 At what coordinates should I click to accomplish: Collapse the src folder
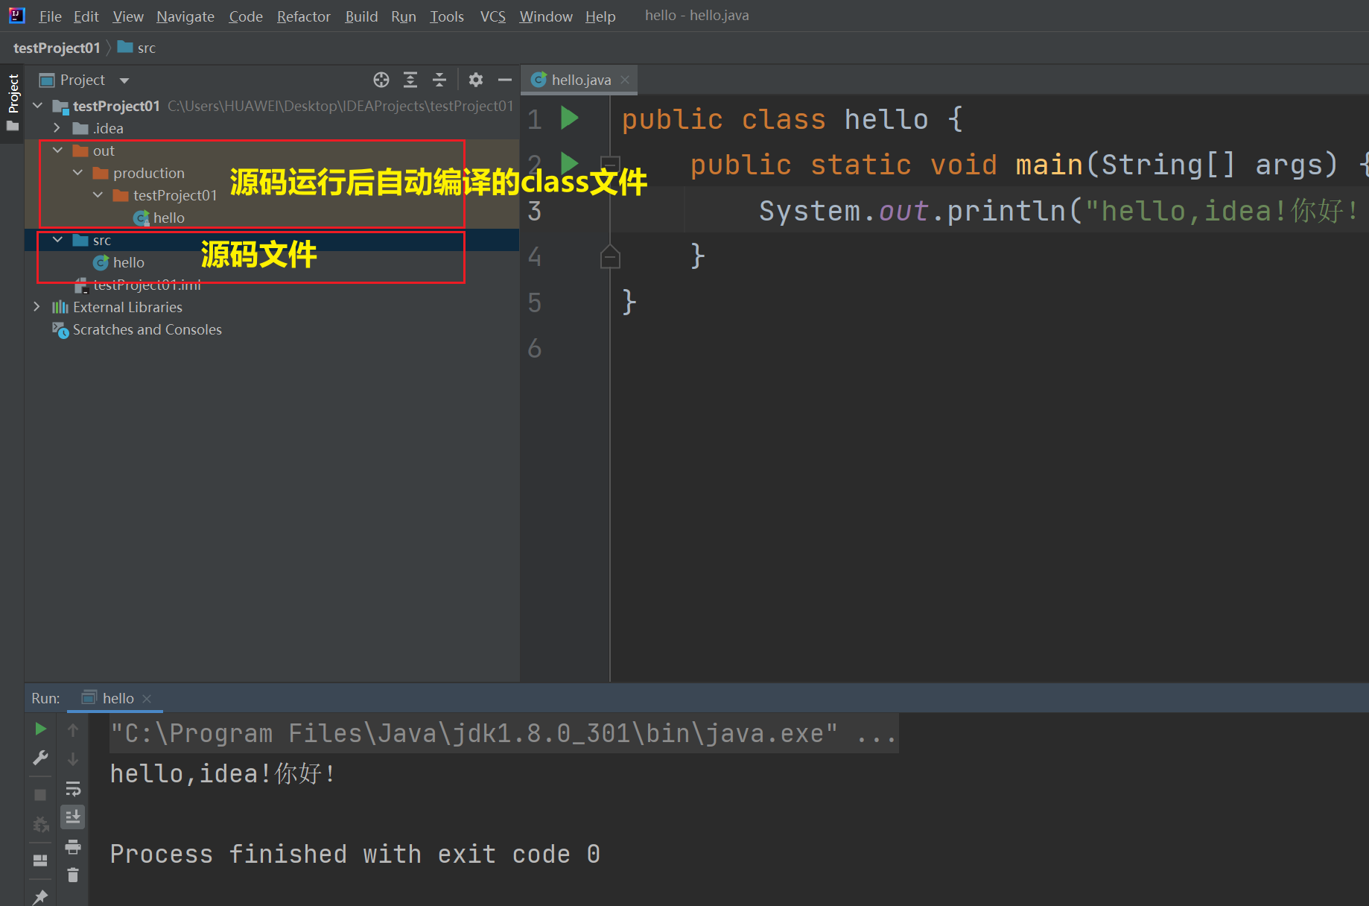point(57,240)
